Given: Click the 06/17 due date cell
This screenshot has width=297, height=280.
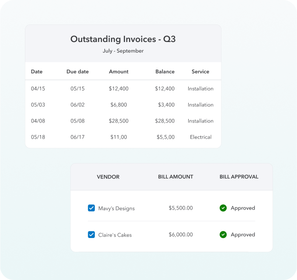Looking at the screenshot, I should [x=77, y=137].
